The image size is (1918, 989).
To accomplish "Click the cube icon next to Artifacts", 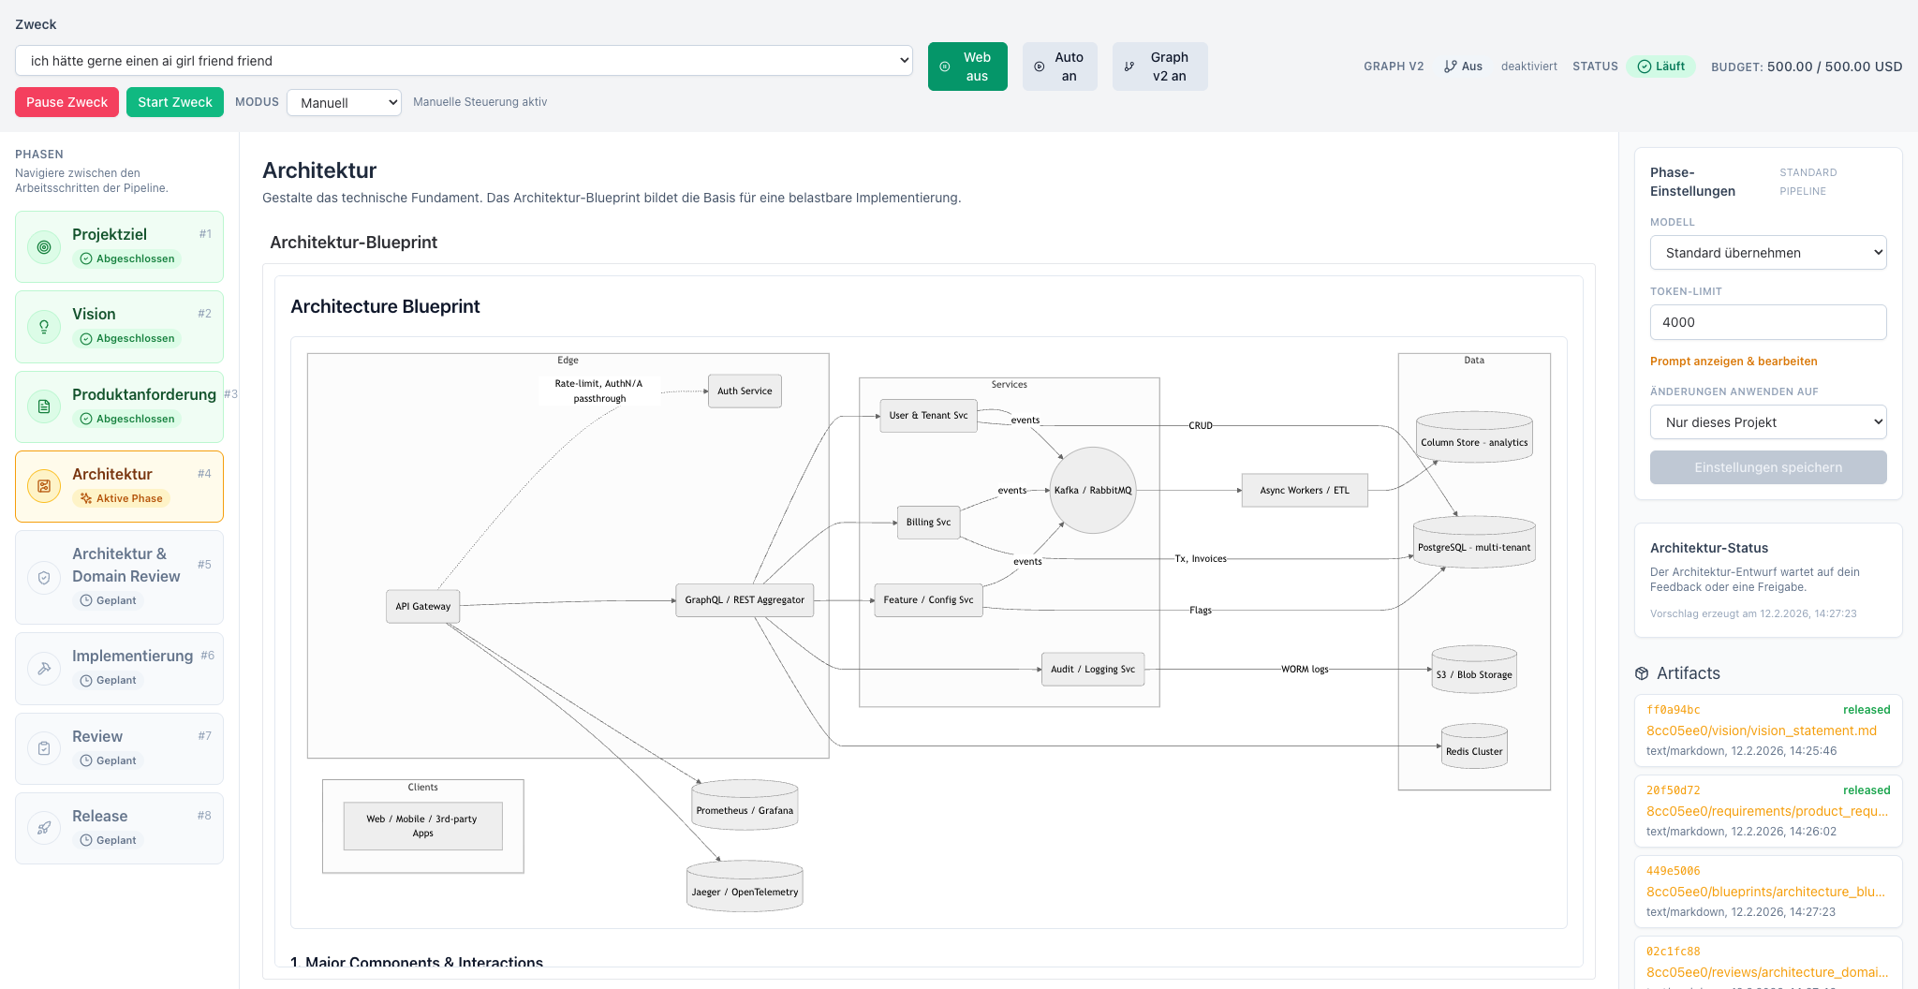I will coord(1642,673).
